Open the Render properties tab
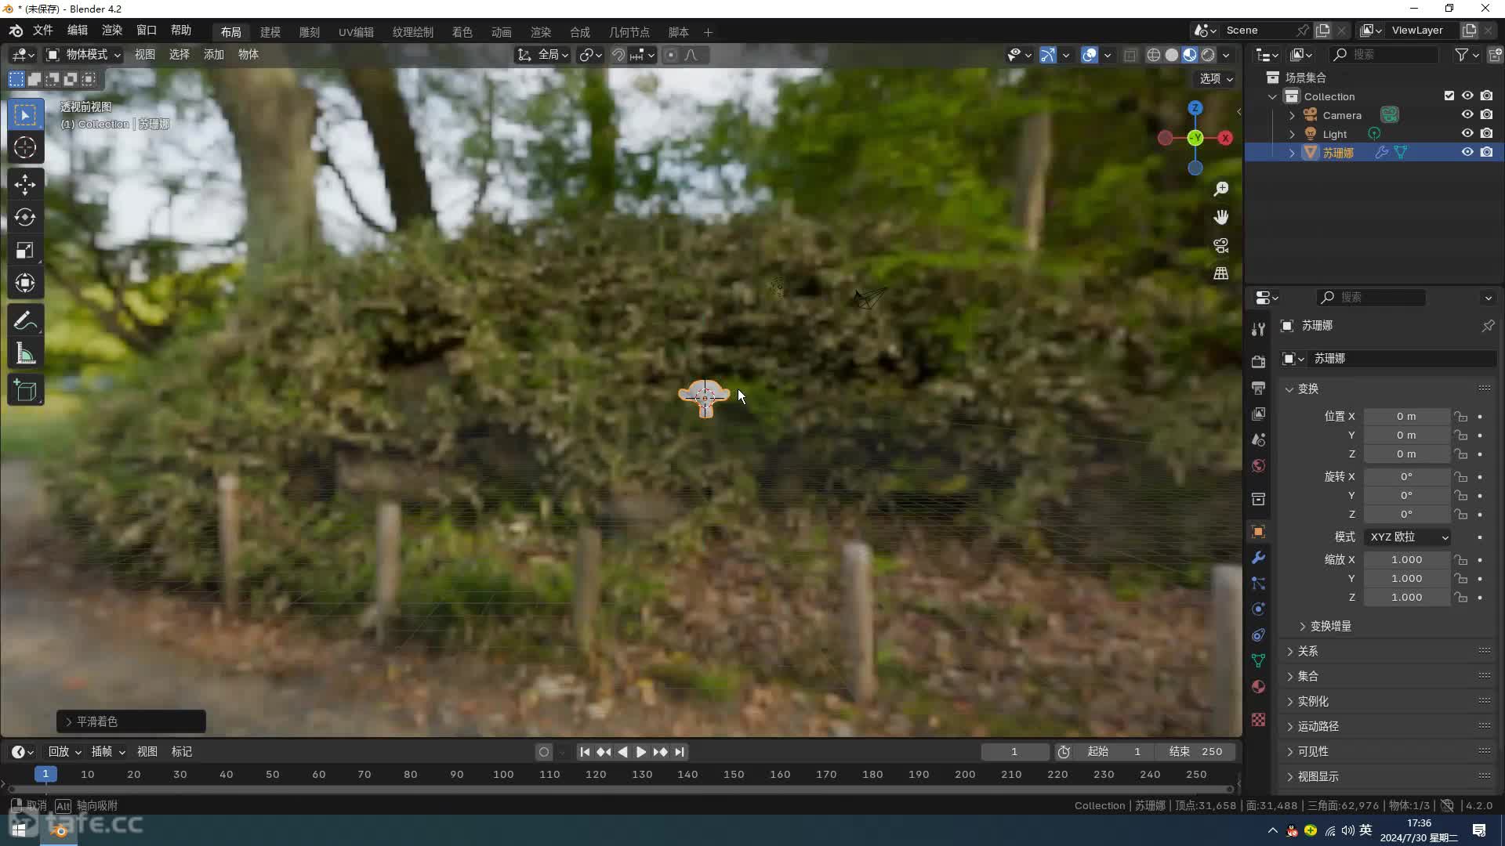 [1258, 361]
